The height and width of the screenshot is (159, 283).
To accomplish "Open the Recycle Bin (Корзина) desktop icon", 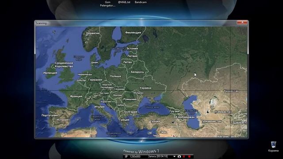I will (273, 146).
